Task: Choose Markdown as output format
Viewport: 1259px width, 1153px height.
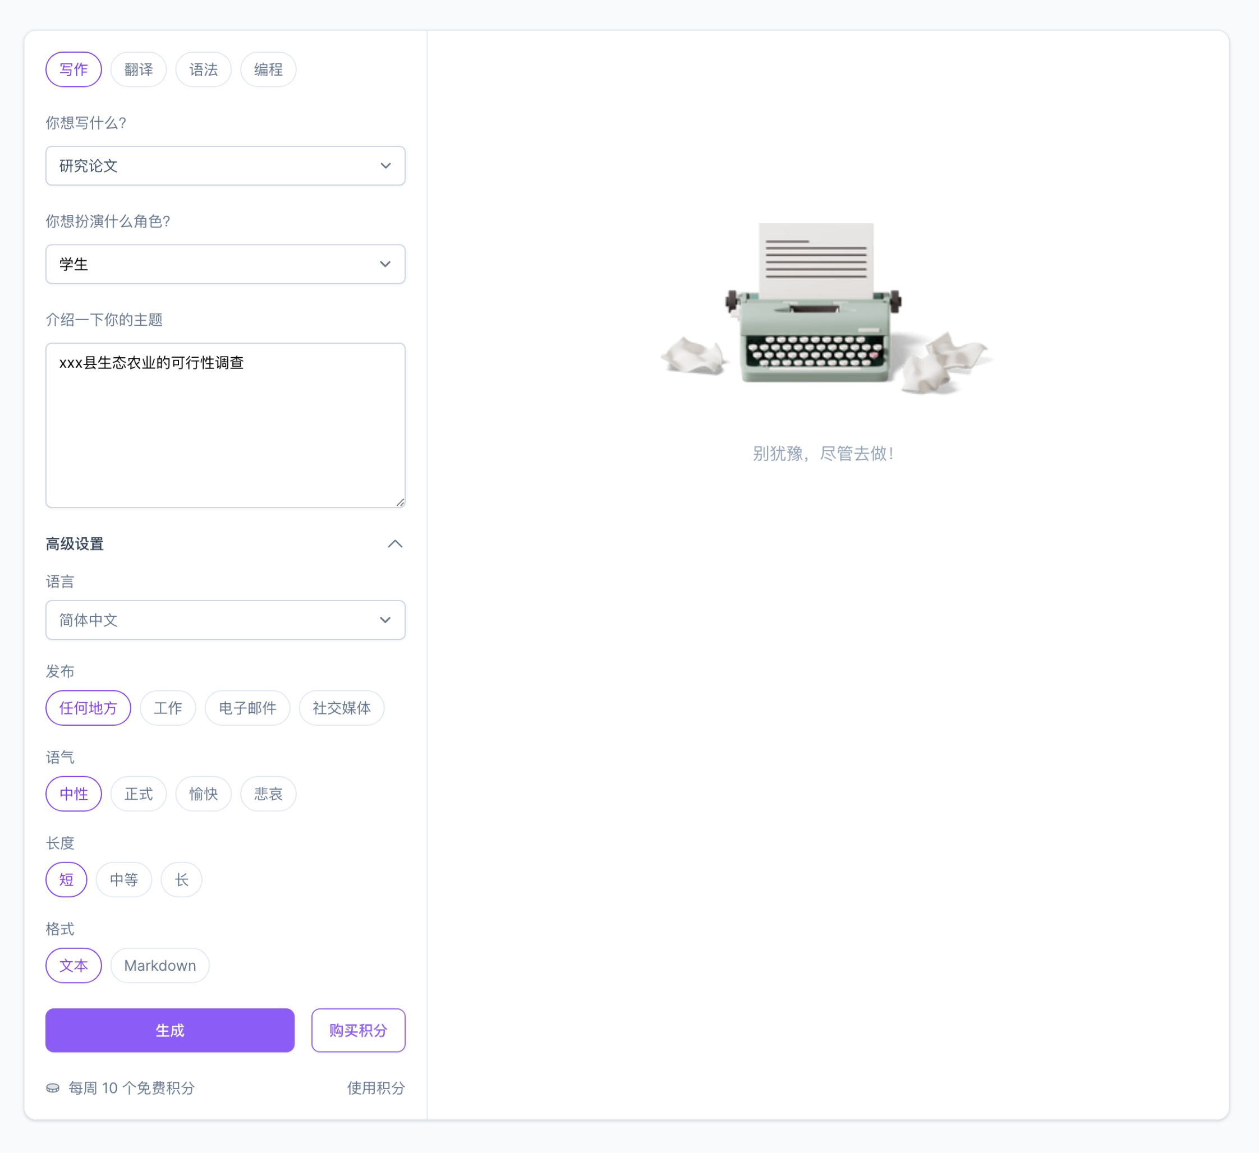Action: coord(160,965)
